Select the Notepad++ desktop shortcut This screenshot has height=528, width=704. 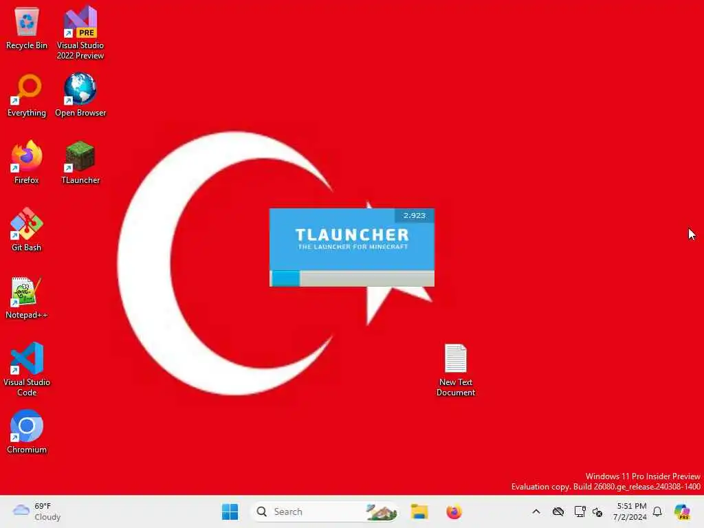click(x=27, y=298)
